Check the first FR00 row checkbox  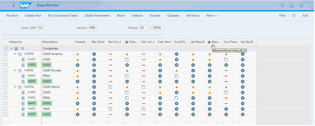tap(6, 76)
